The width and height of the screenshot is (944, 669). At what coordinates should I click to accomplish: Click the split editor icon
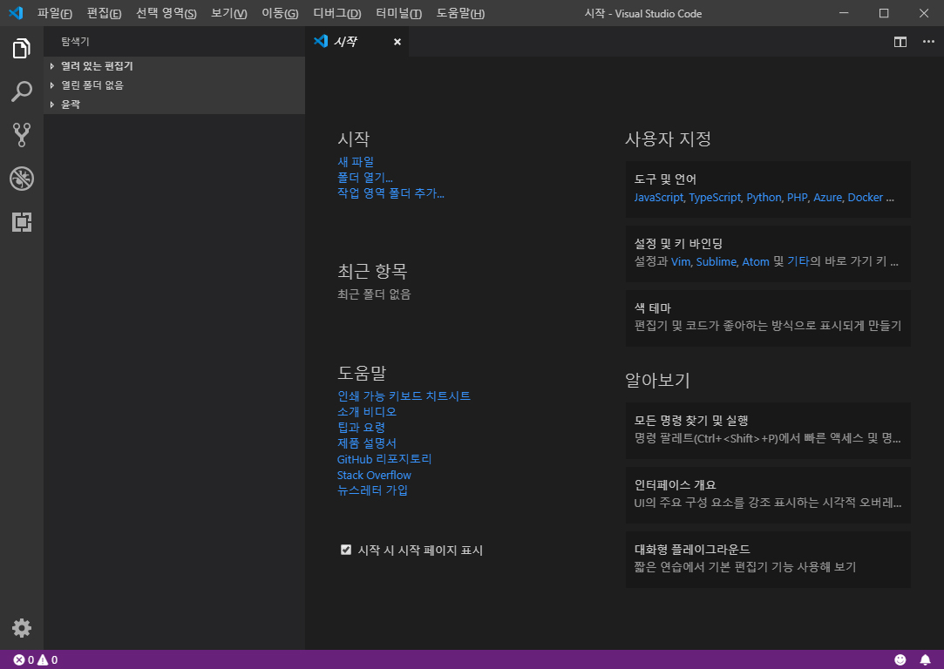click(900, 42)
